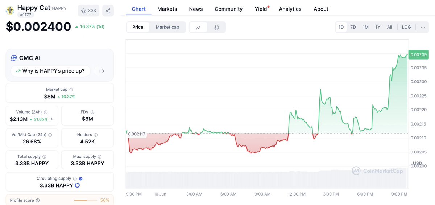Click current price label 0.00239
The width and height of the screenshot is (435, 205).
click(x=418, y=54)
